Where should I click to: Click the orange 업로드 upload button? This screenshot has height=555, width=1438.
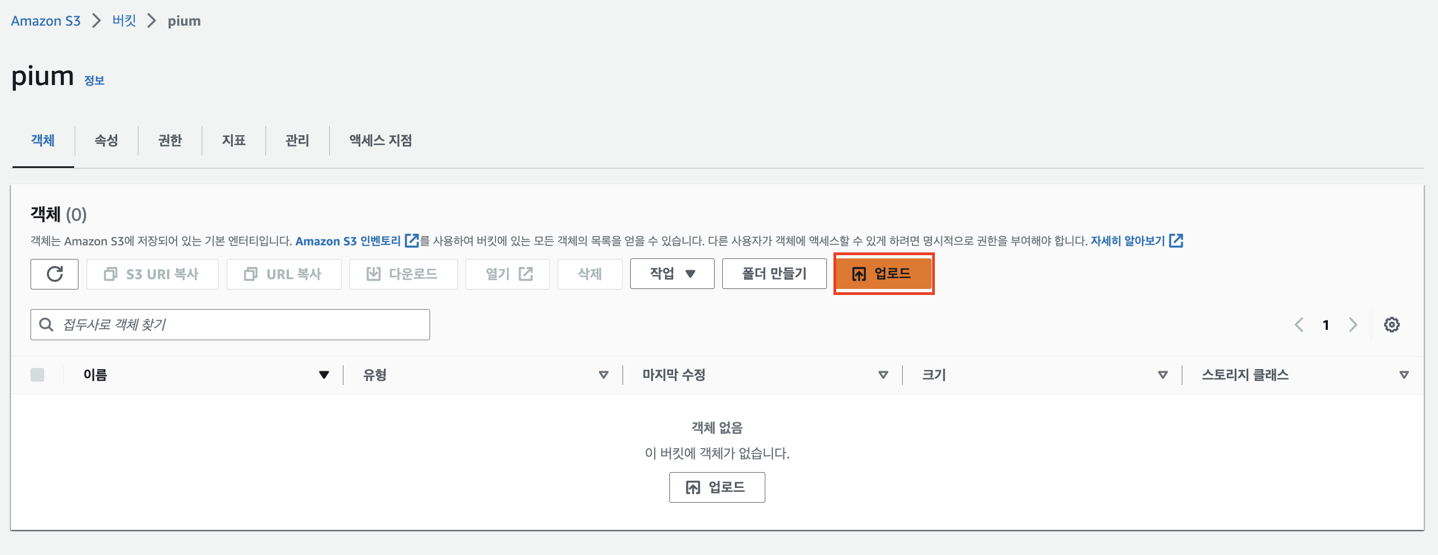coord(883,274)
